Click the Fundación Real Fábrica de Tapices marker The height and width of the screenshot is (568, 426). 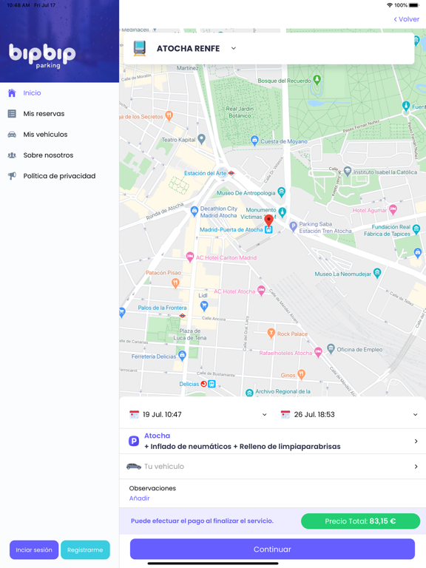416,229
